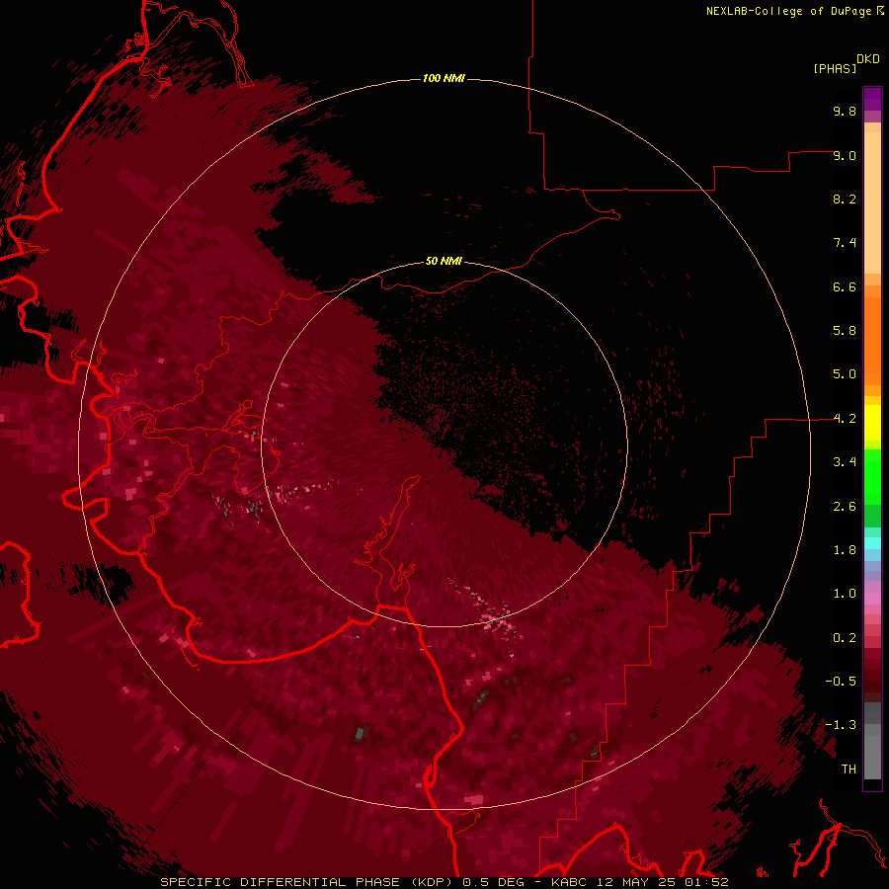Click the 5.8 legend value

point(845,331)
